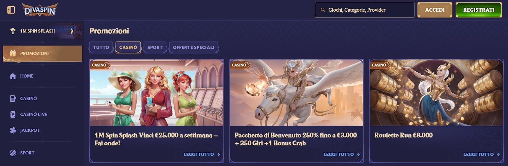Click the slot machine Casinò icon
Screen dimensions: 508x166
click(x=13, y=99)
